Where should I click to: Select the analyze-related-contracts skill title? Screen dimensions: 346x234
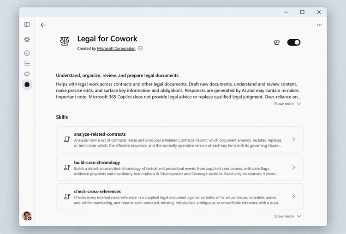100,134
